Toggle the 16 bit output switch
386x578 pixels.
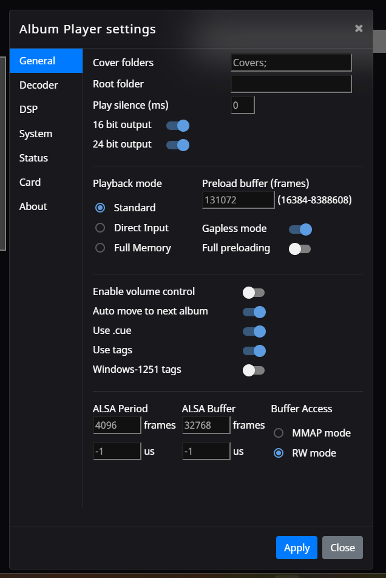[x=178, y=126]
